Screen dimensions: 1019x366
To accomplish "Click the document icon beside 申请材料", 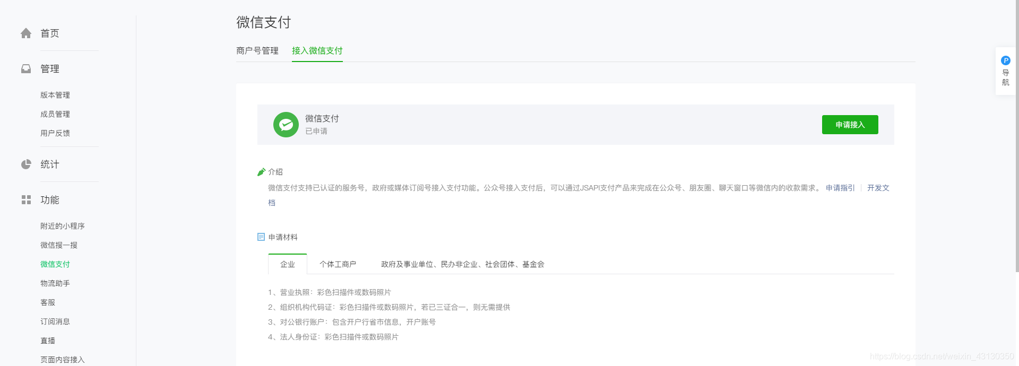I will pos(261,237).
